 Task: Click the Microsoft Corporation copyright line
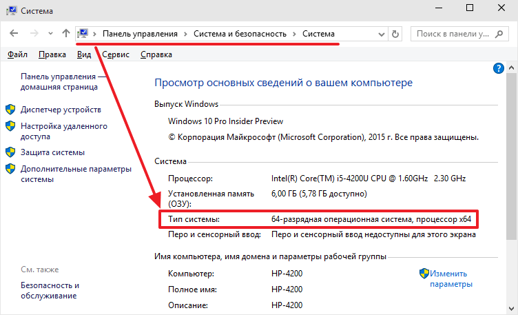coord(324,137)
